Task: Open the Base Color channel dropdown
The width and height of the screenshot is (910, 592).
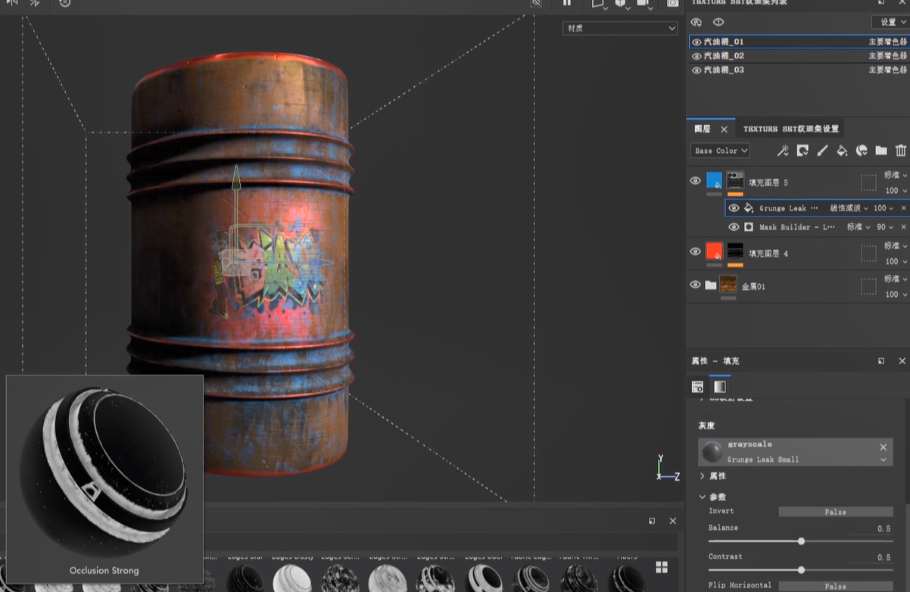Action: 720,151
